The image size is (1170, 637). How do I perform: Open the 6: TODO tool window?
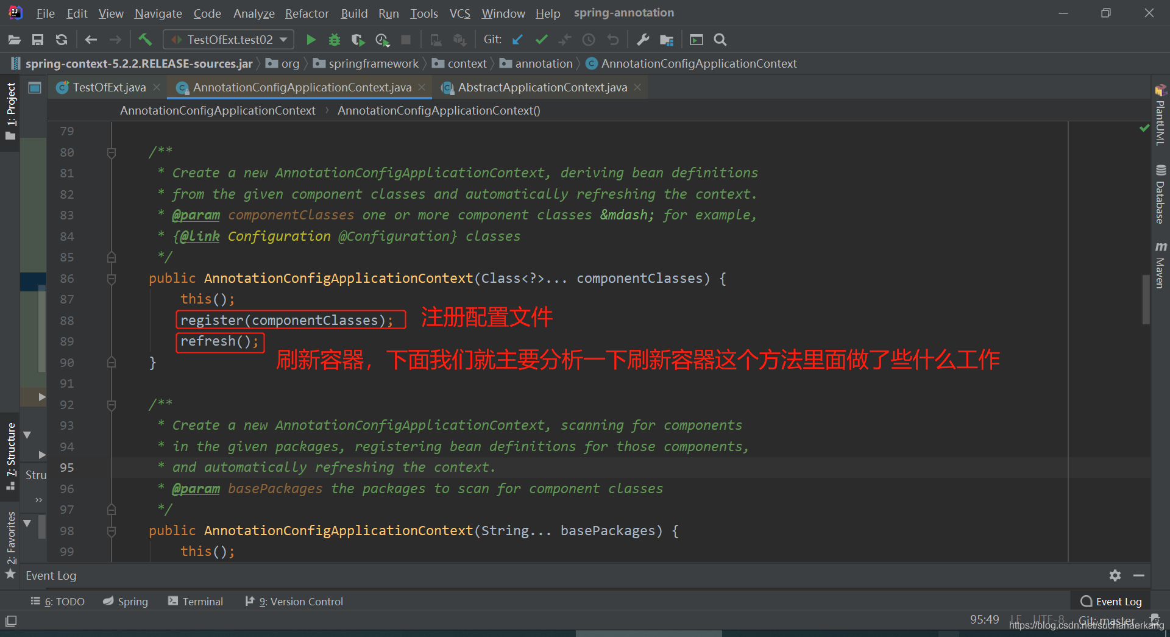(x=58, y=602)
